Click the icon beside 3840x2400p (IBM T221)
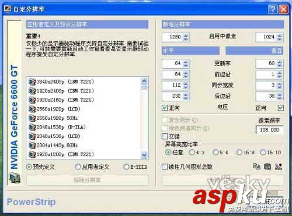Screen dimensions: 292x216 (x=32, y=82)
